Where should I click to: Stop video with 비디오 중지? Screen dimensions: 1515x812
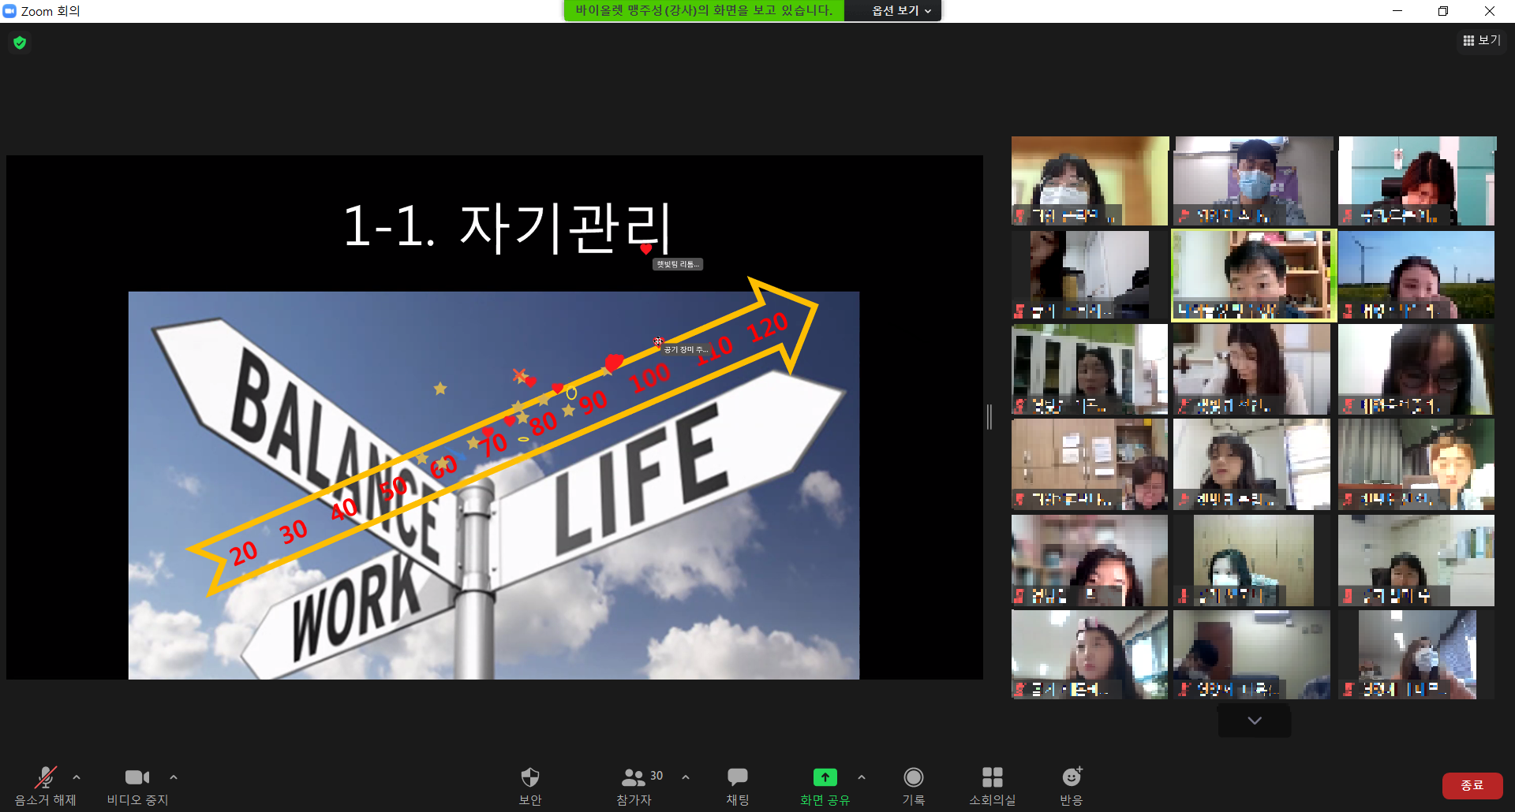(x=137, y=778)
